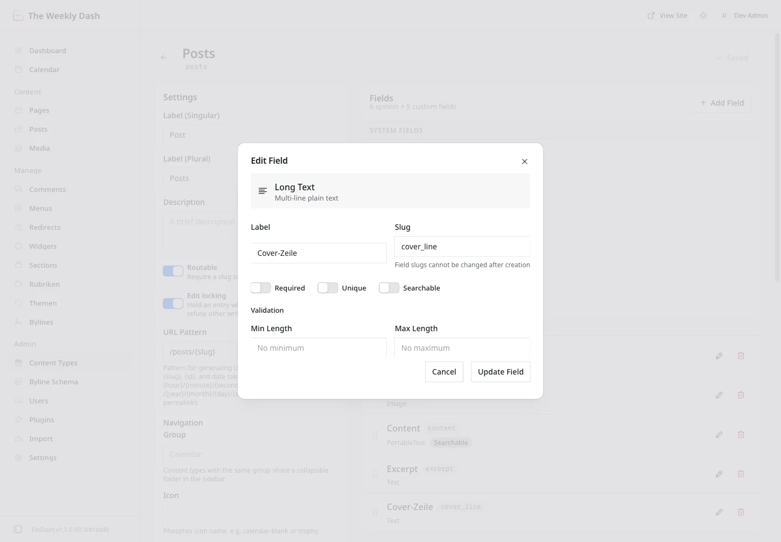Viewport: 781px width, 542px height.
Task: Click the Label input field with Cover-Zeile
Action: 318,253
